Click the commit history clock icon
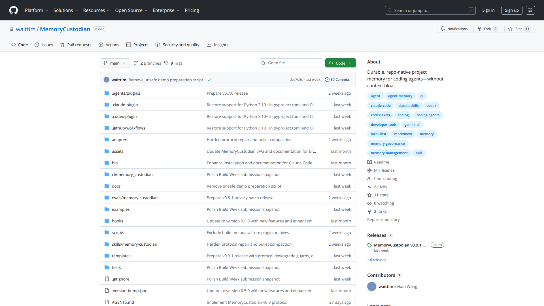Viewport: 544px width, 306px height. point(327,80)
